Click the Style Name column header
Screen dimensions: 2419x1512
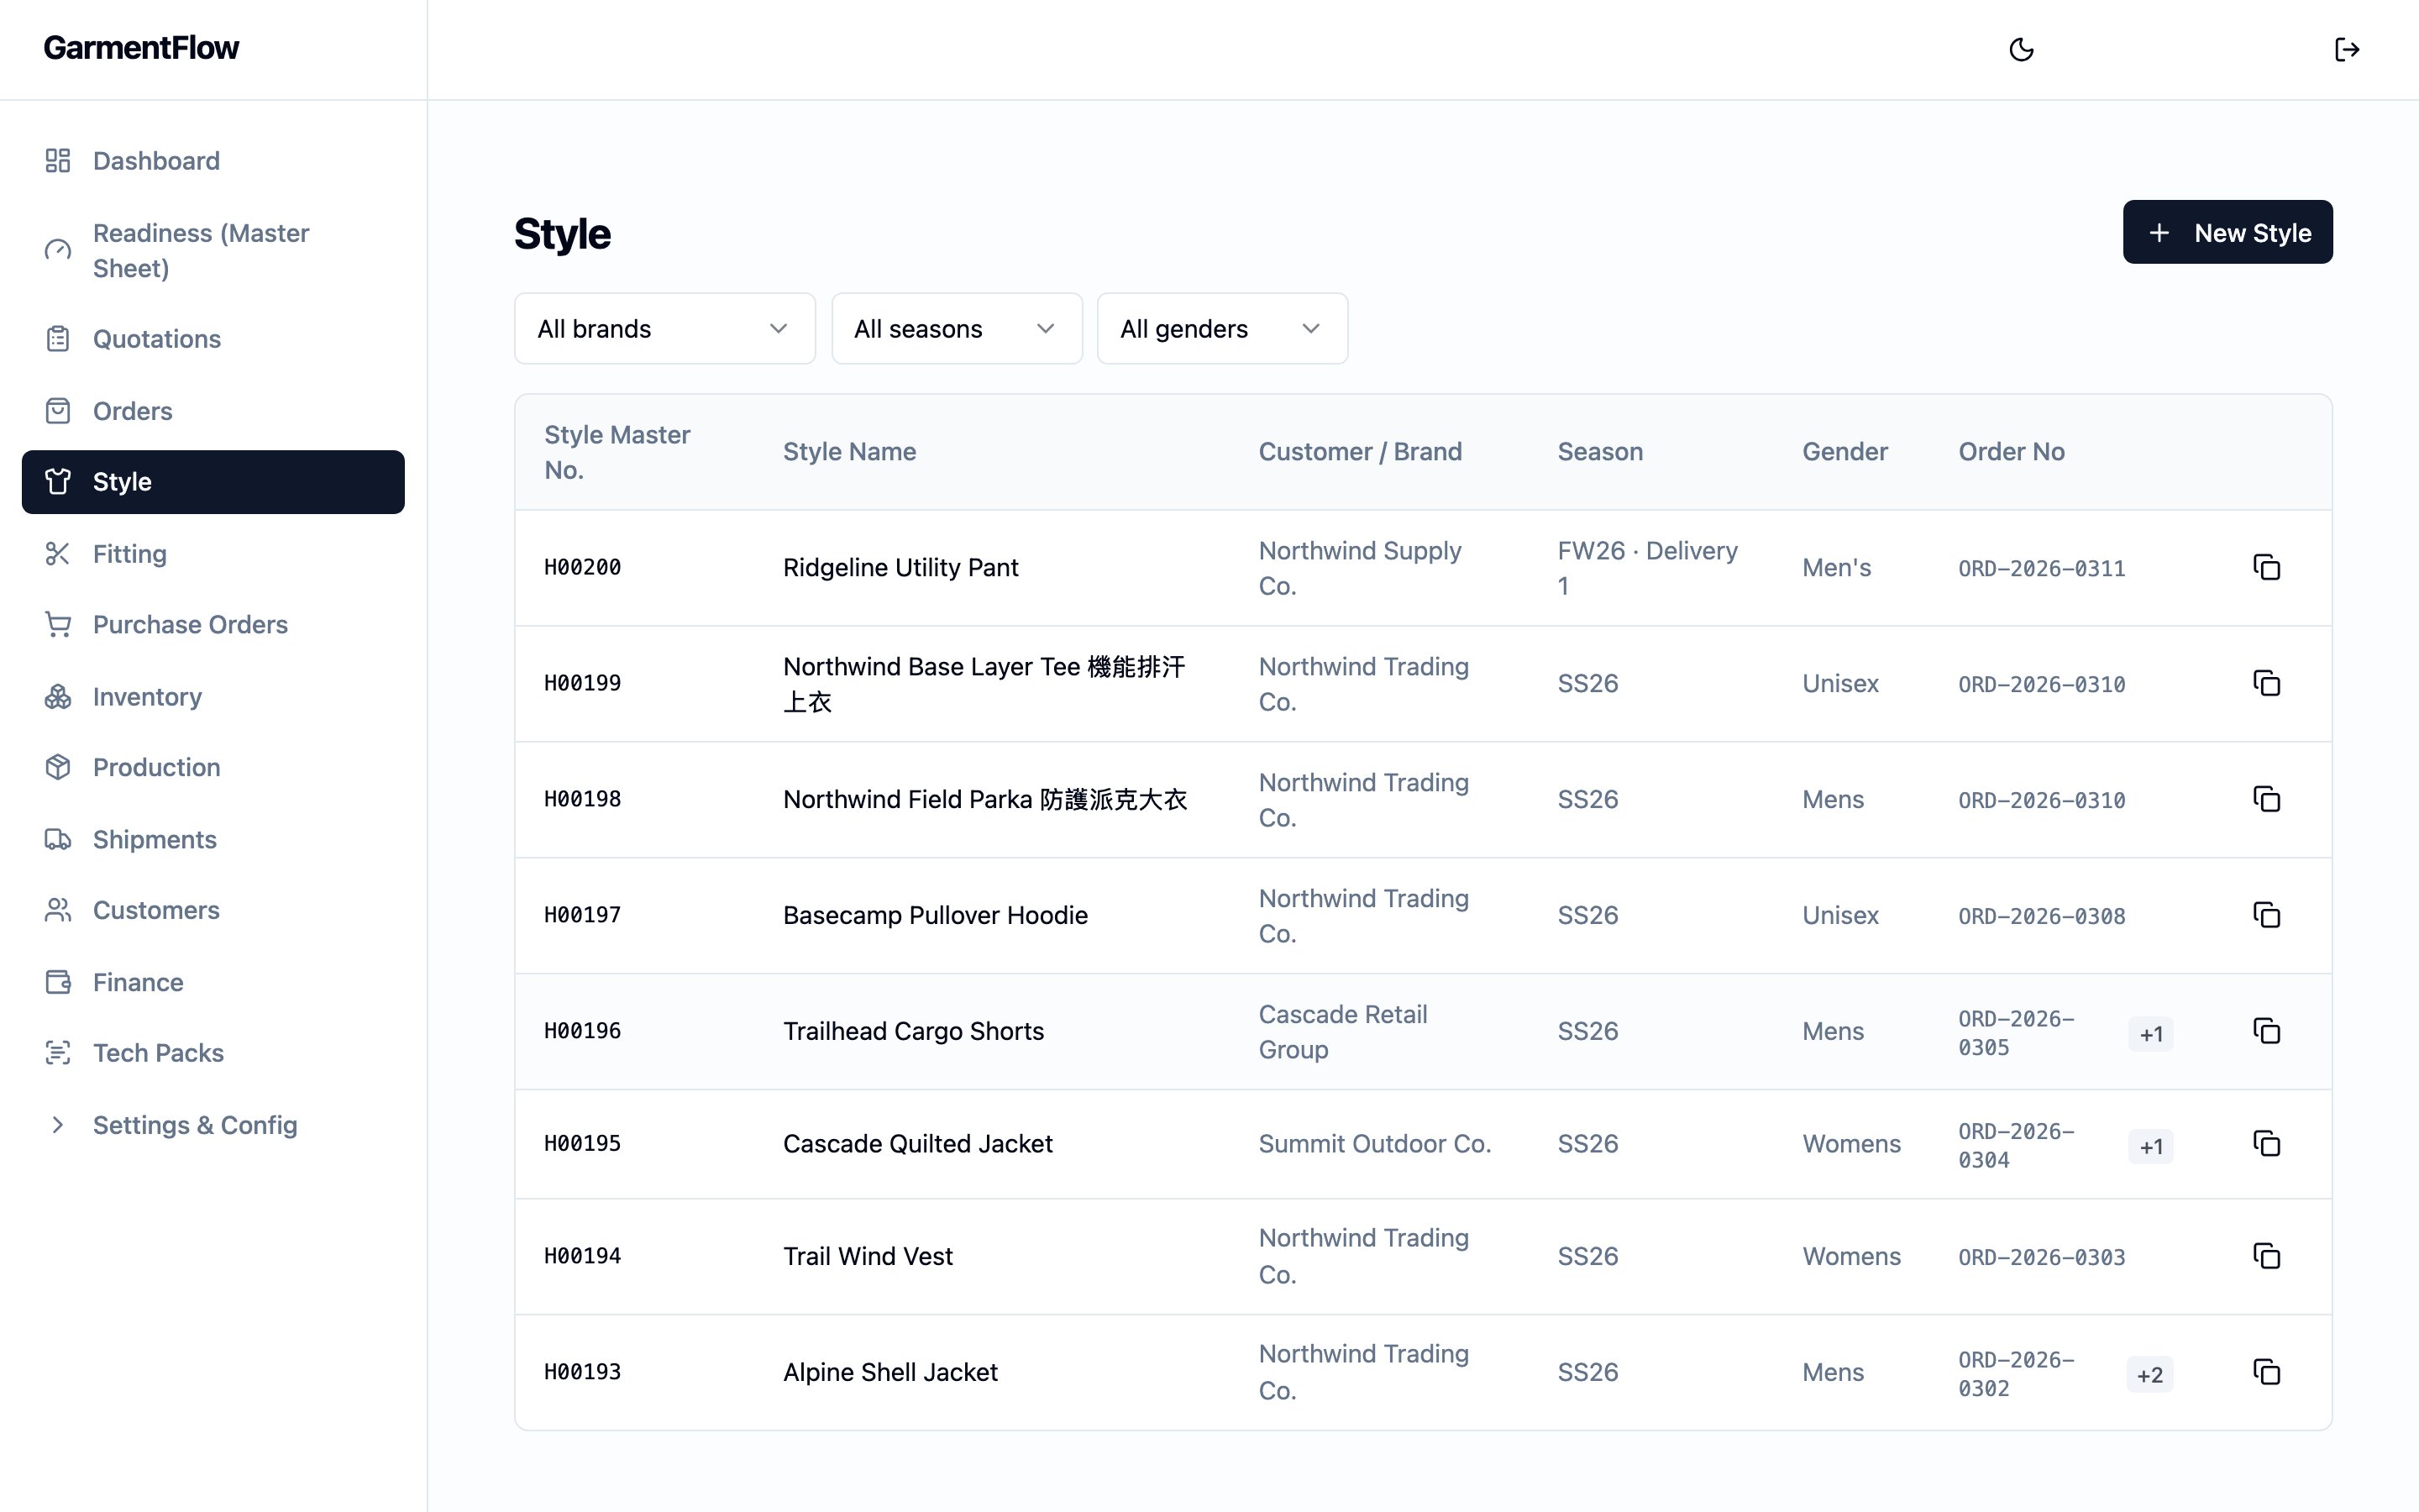pos(850,452)
